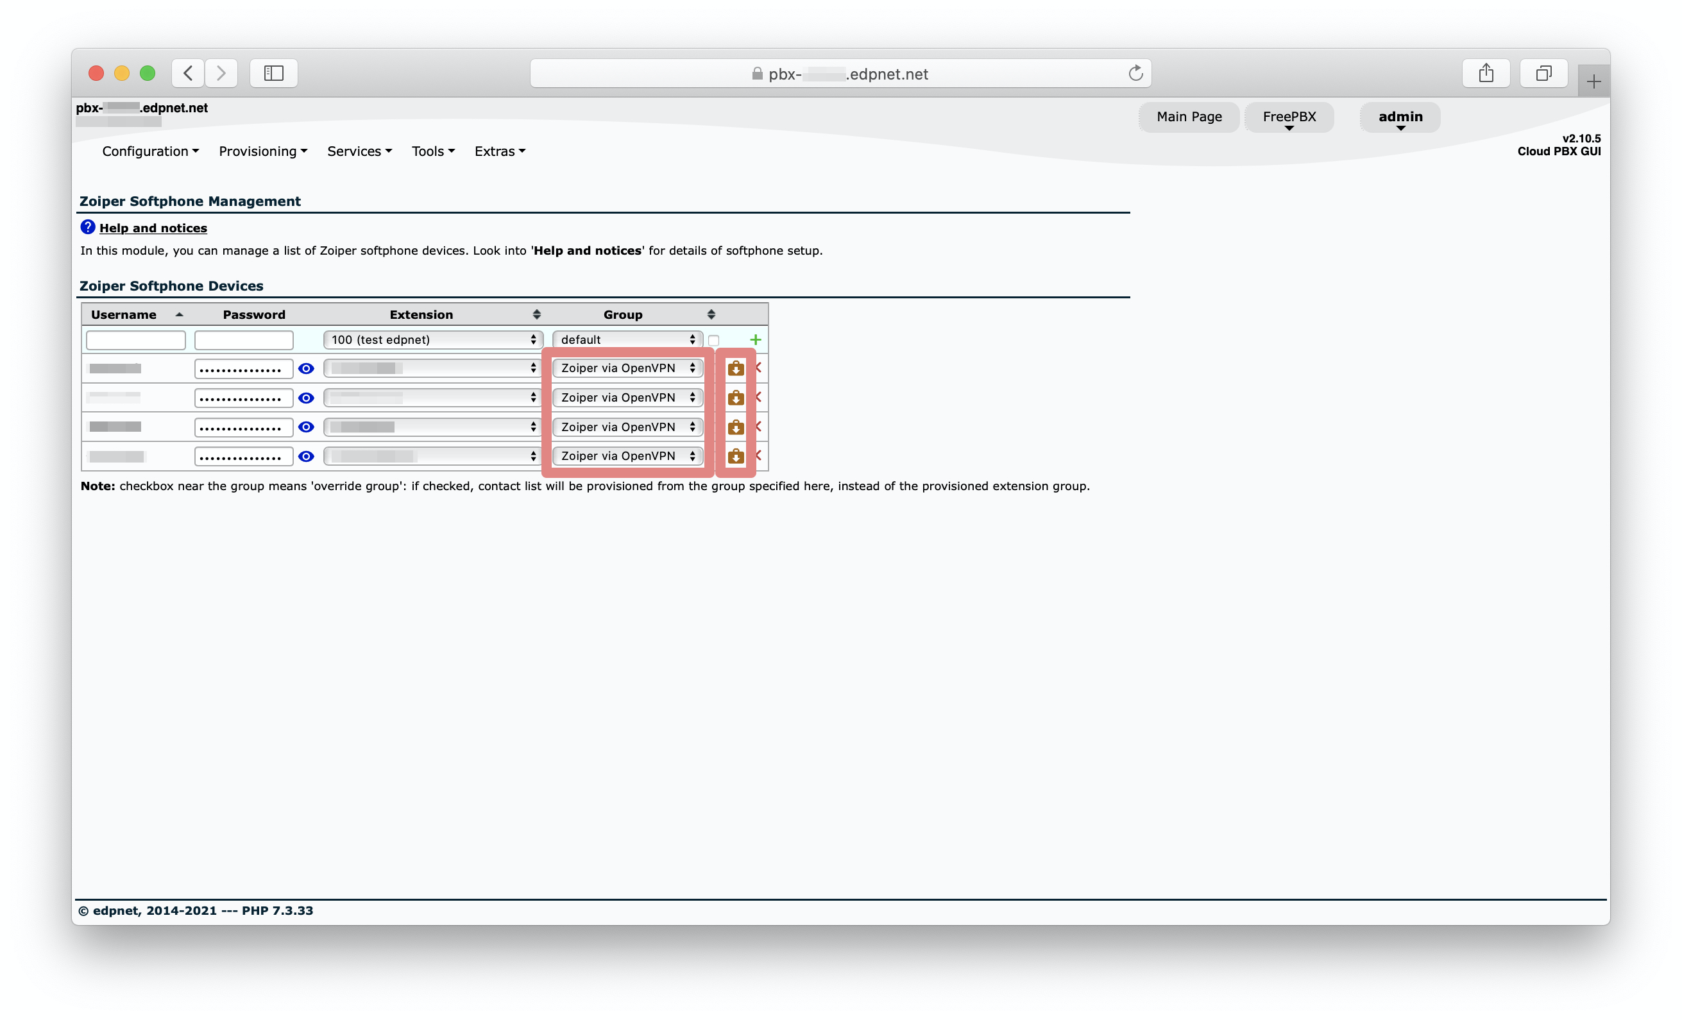Open first device row's extension dropdown
Screen dimensions: 1682x1020
pos(433,368)
